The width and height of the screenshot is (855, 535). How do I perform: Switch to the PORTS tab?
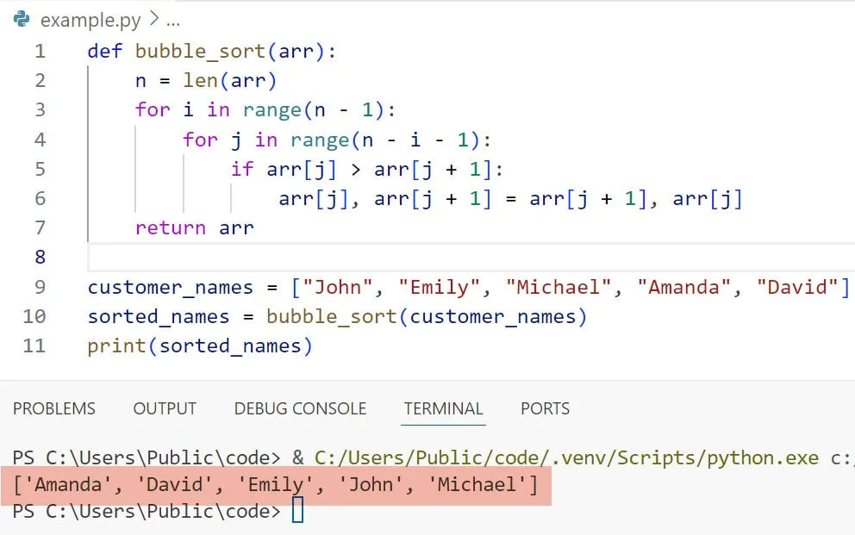pyautogui.click(x=545, y=408)
